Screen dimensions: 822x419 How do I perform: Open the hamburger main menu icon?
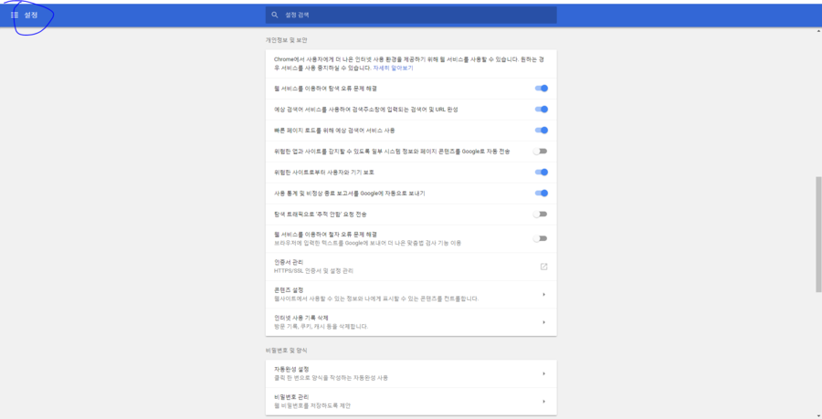pos(14,16)
